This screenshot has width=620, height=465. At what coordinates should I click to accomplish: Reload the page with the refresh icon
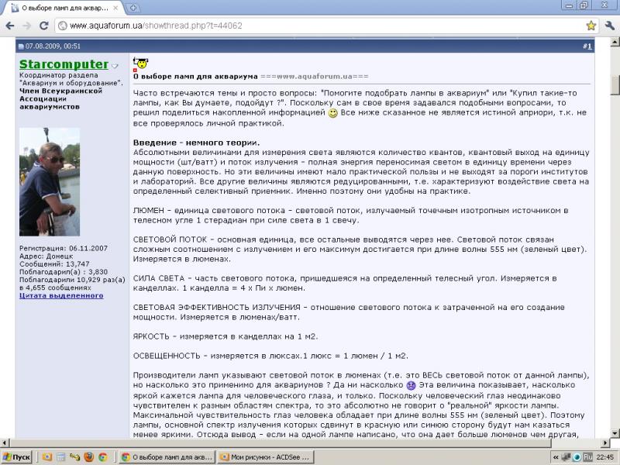[44, 26]
